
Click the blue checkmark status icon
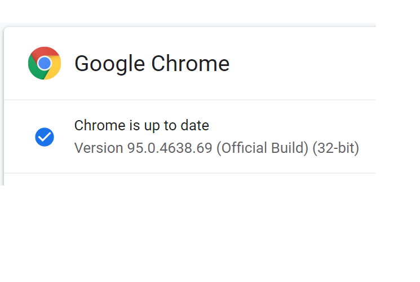tap(45, 136)
